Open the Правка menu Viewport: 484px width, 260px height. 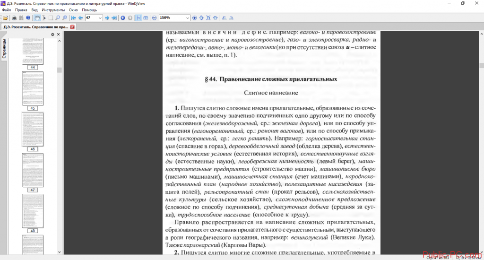click(x=21, y=10)
